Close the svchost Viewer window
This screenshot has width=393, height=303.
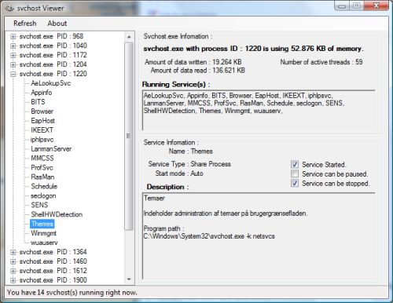point(376,5)
